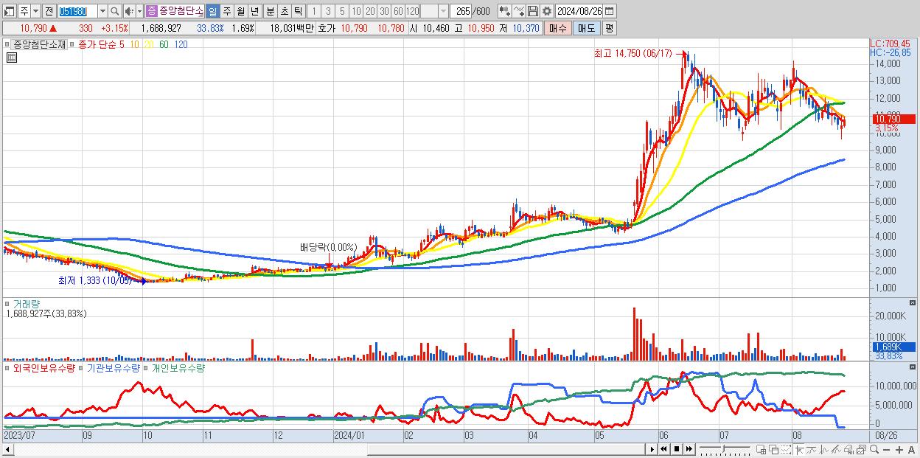Click the purple 증 badge icon
920x458 pixels.
click(151, 11)
